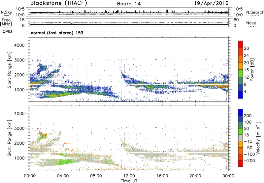Image resolution: width=264 pixels, height=183 pixels.
Task: Click the date "19/Apr/2010"
Action: 211,3
